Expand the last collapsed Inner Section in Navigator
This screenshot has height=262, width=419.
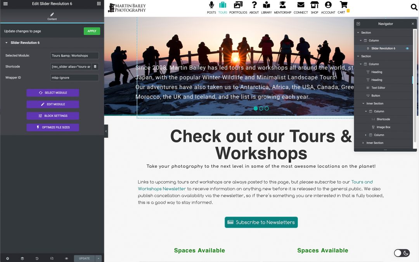[364, 143]
